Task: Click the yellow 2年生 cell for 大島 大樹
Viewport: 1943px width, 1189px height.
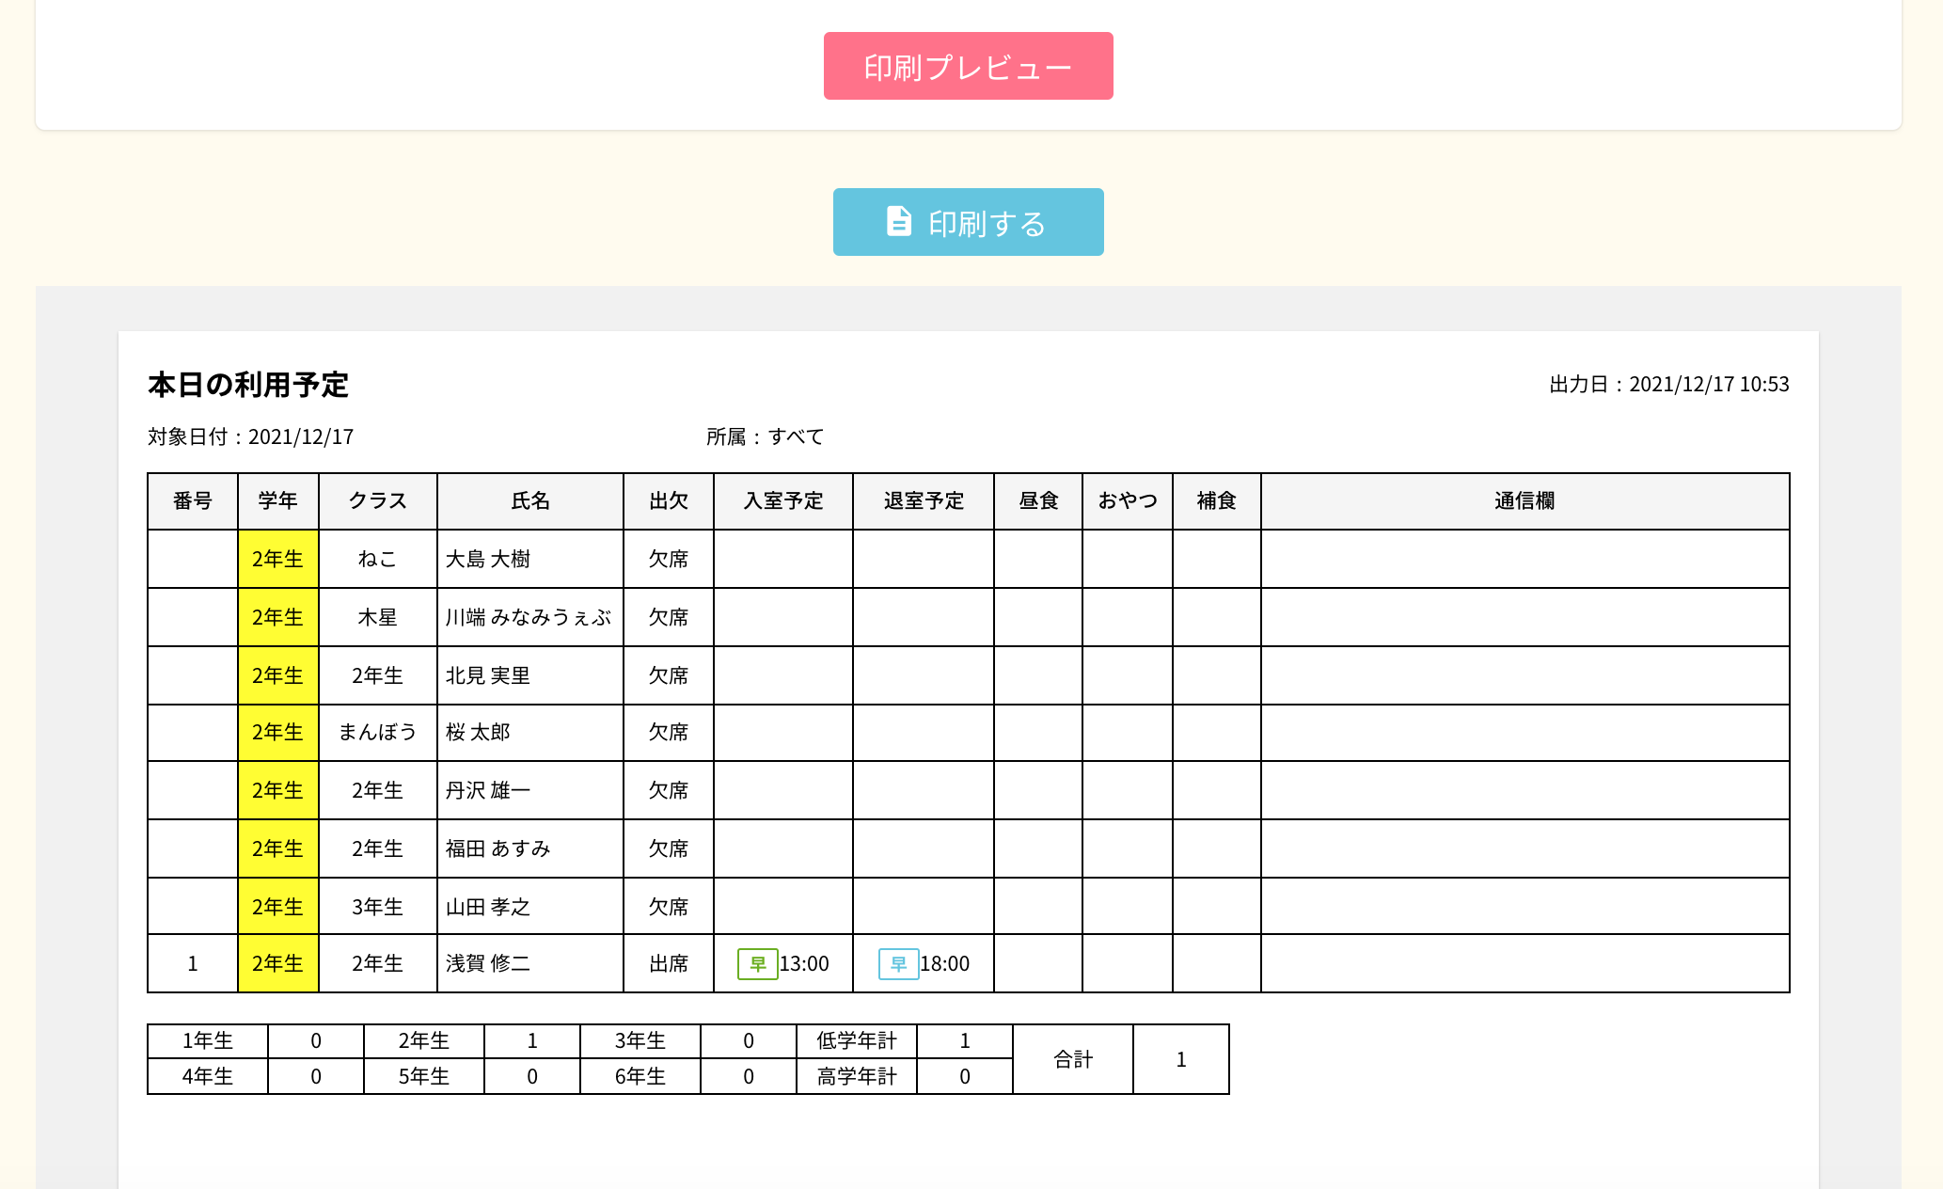Action: (278, 560)
